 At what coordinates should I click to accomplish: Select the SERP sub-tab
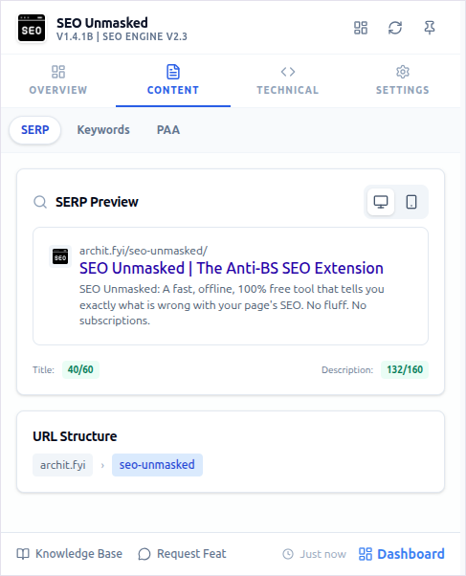(34, 130)
